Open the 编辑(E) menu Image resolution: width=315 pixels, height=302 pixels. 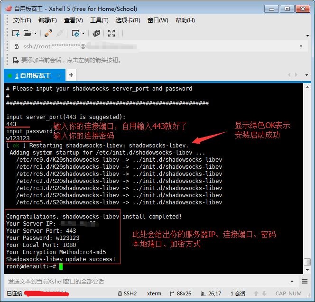click(47, 20)
